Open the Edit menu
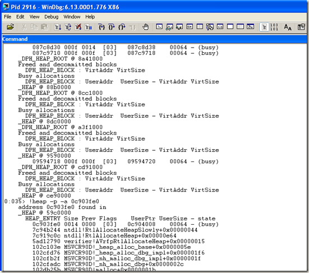The width and height of the screenshot is (309, 273). 20,17
